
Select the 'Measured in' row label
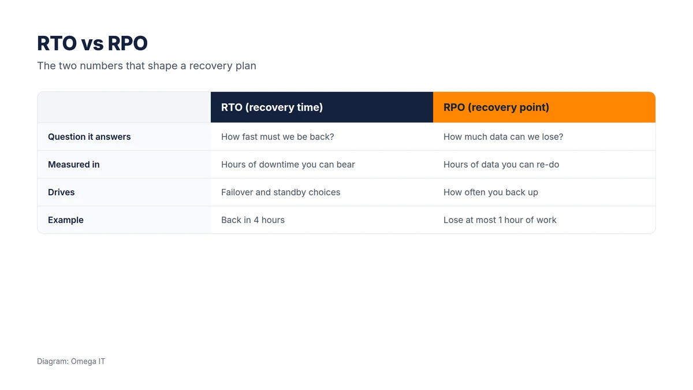point(124,165)
